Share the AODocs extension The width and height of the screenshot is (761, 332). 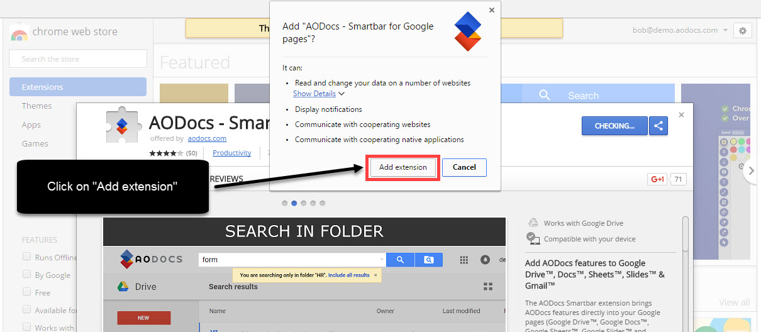click(x=658, y=126)
